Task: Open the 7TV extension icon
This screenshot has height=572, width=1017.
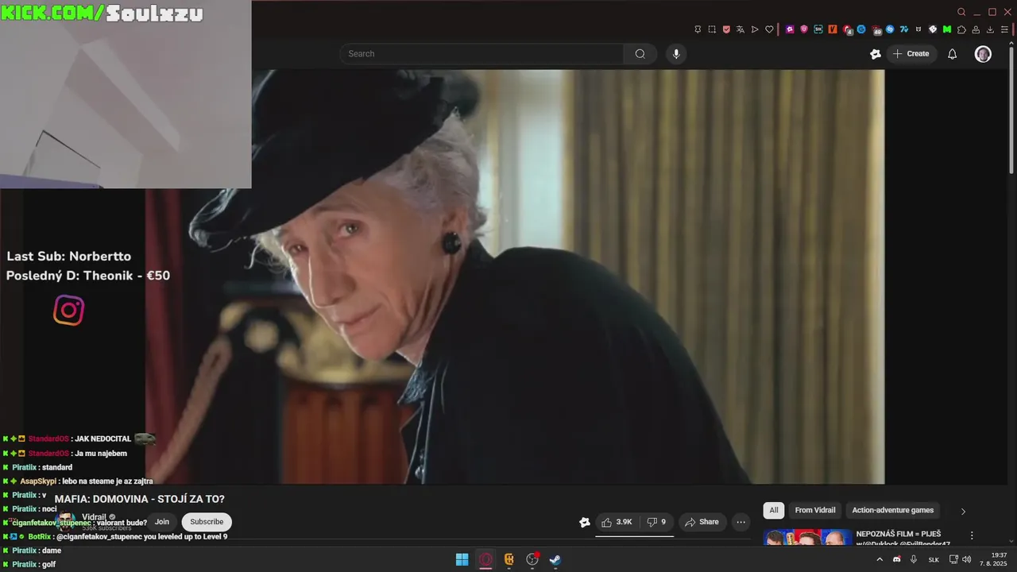Action: point(904,29)
